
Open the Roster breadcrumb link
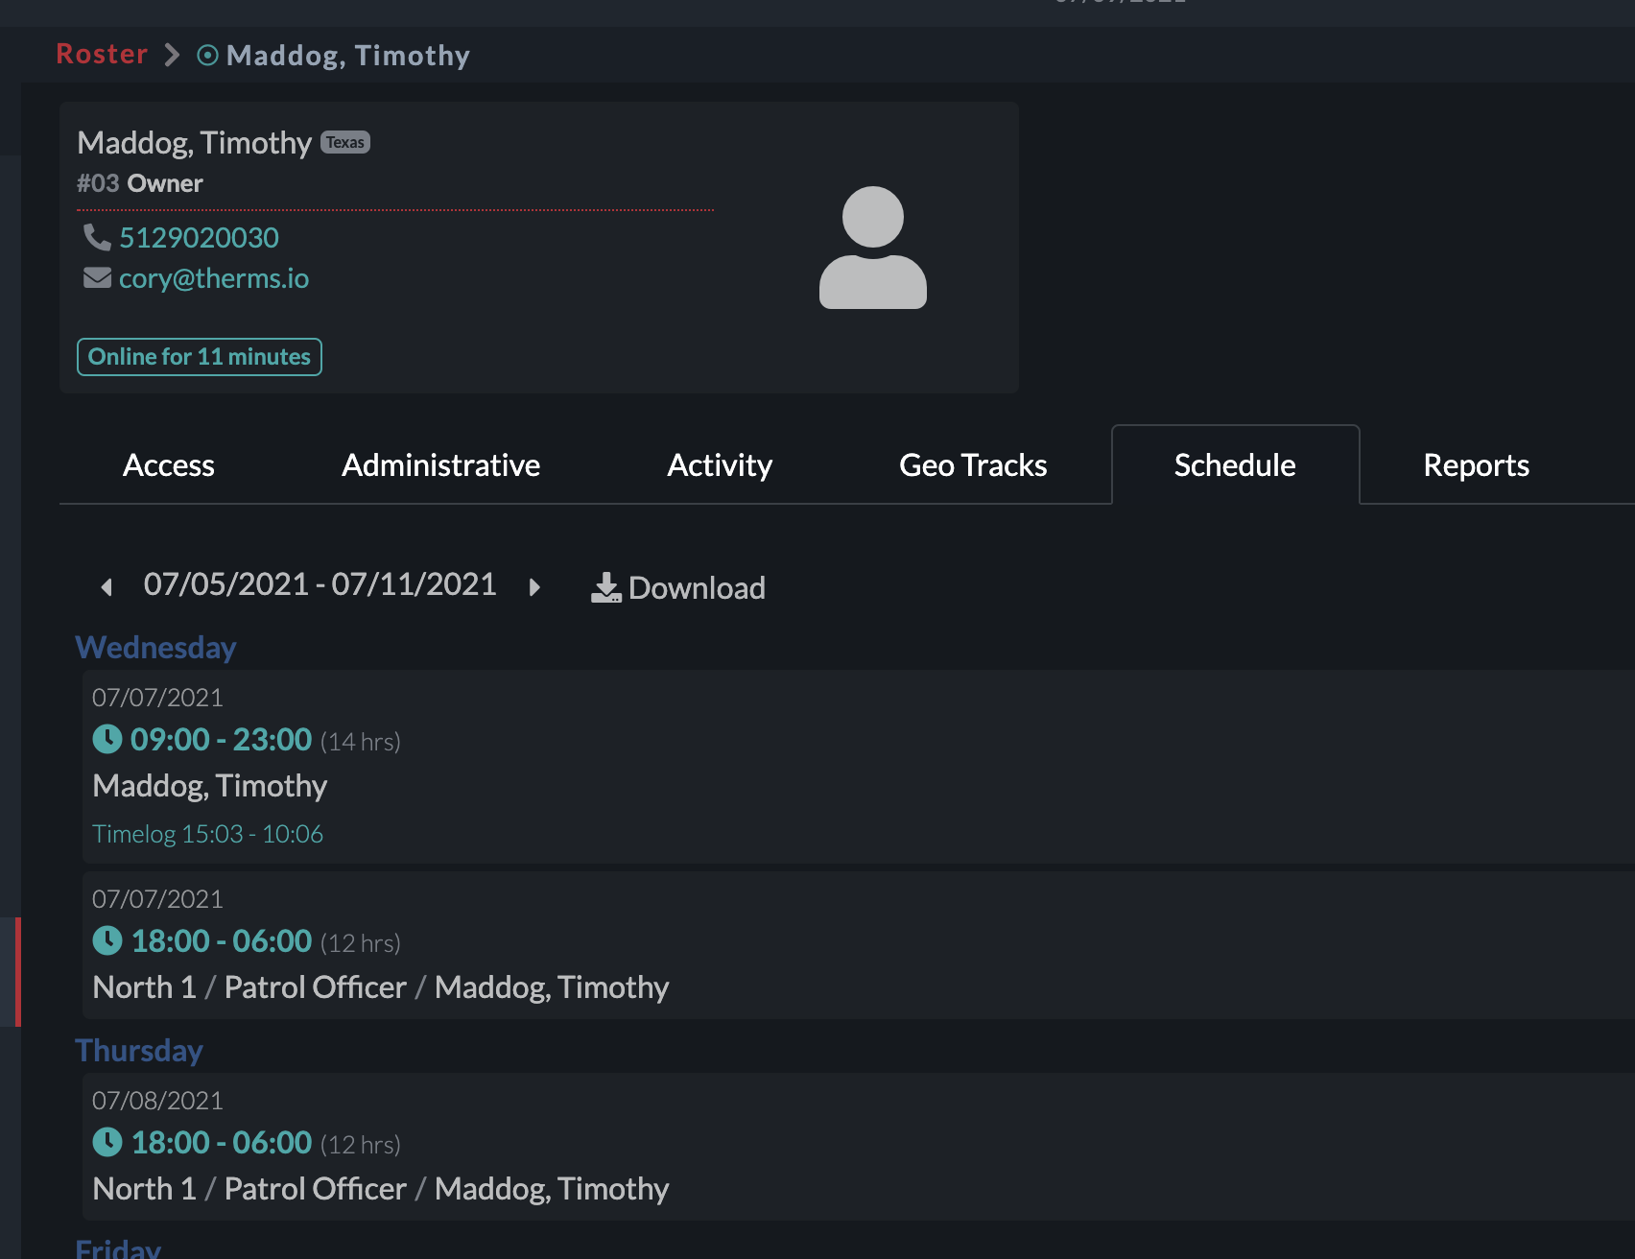101,54
